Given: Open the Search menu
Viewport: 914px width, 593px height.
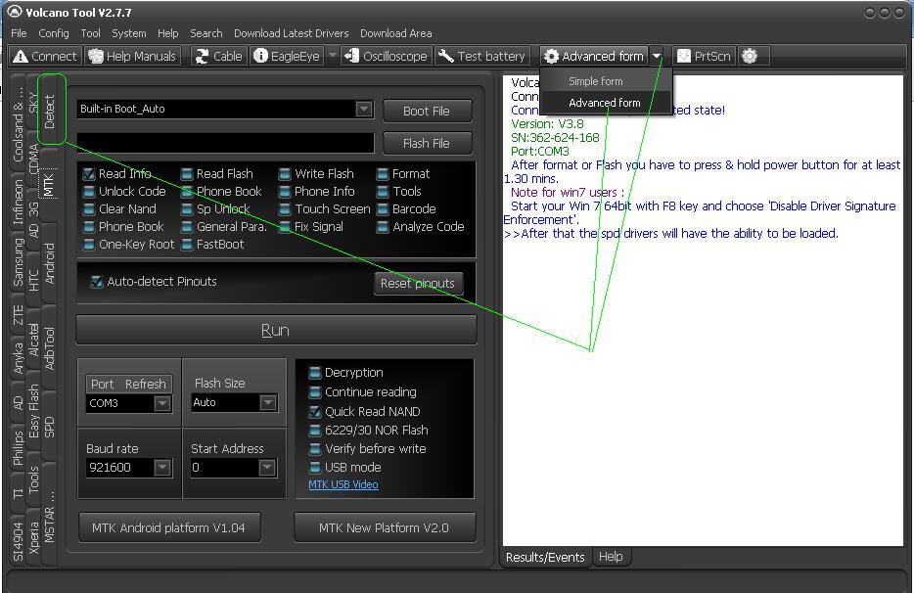Looking at the screenshot, I should [206, 33].
